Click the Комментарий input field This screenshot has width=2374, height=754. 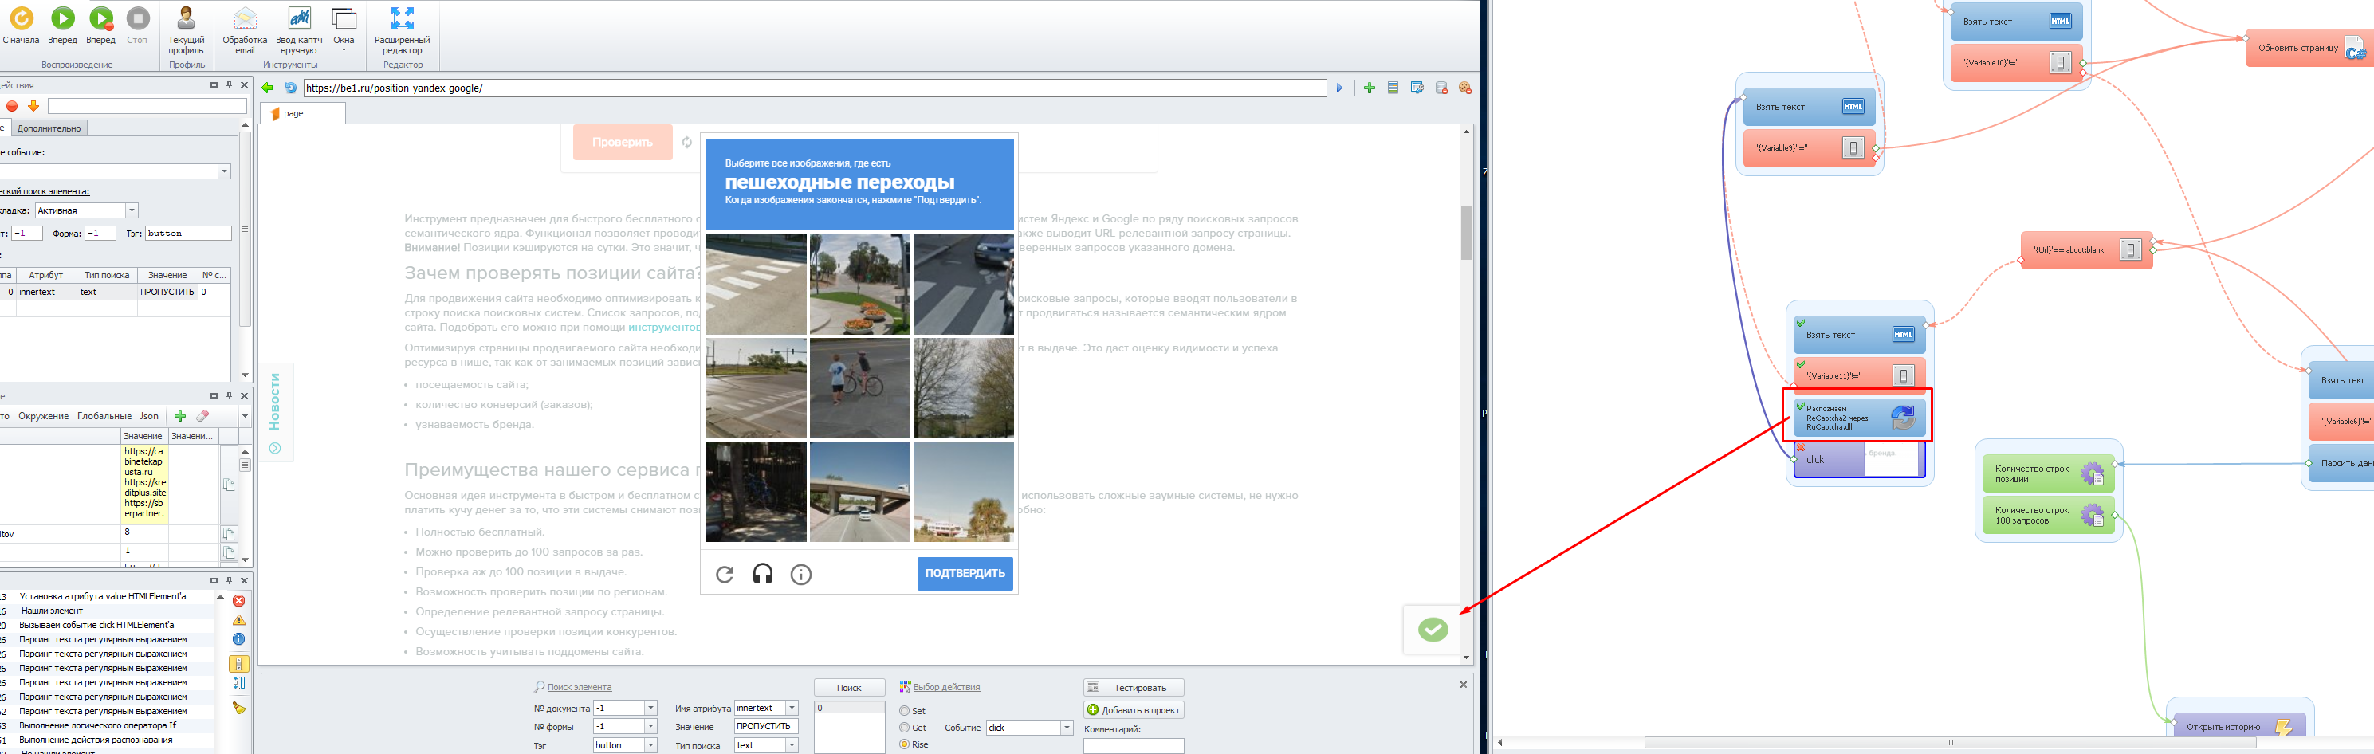click(1134, 746)
